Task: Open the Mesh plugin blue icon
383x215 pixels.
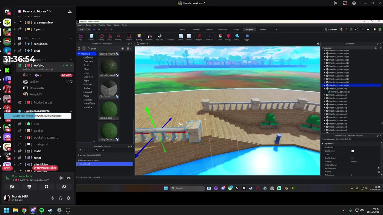Action: click(x=237, y=36)
